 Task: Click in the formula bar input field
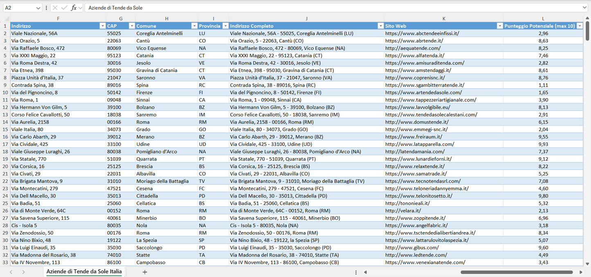pos(327,8)
